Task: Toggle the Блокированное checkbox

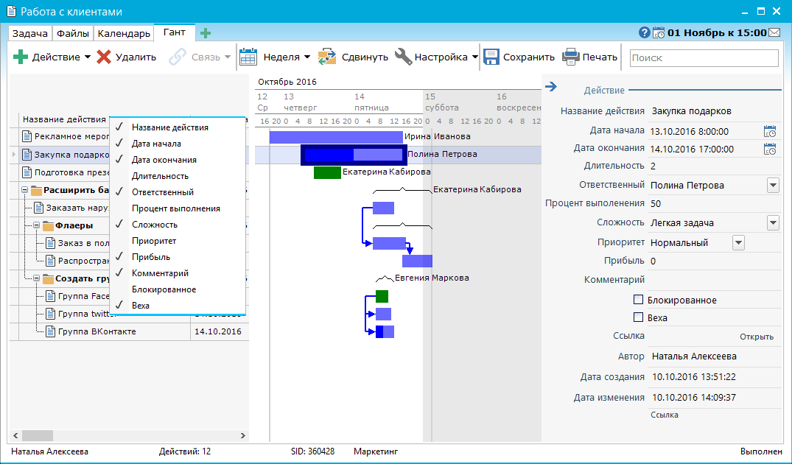Action: pyautogui.click(x=638, y=300)
